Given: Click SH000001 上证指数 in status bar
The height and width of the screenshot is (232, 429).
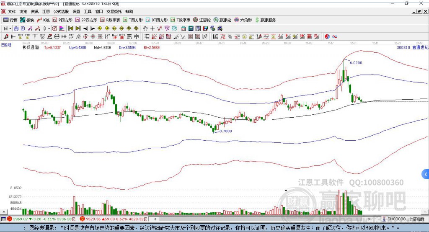Looking at the screenshot, I should (x=405, y=219).
